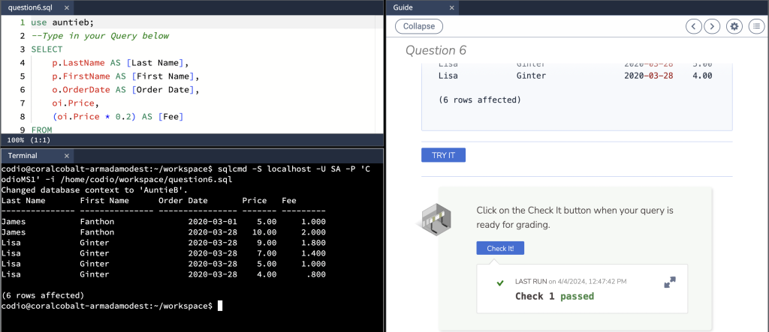
Task: Go to the previous guide page
Action: pos(694,26)
